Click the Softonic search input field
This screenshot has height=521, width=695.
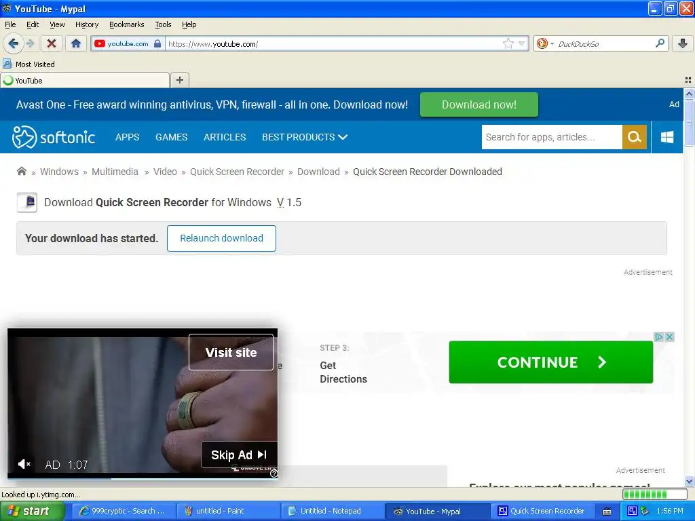click(x=552, y=137)
